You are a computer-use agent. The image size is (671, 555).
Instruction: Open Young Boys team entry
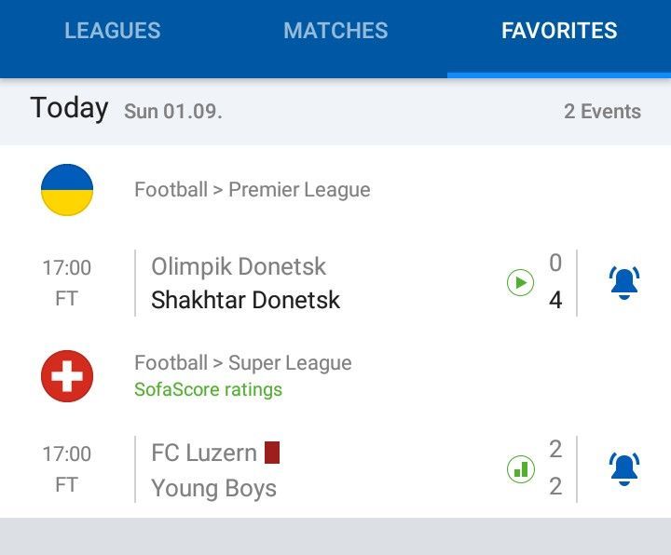[x=213, y=488]
